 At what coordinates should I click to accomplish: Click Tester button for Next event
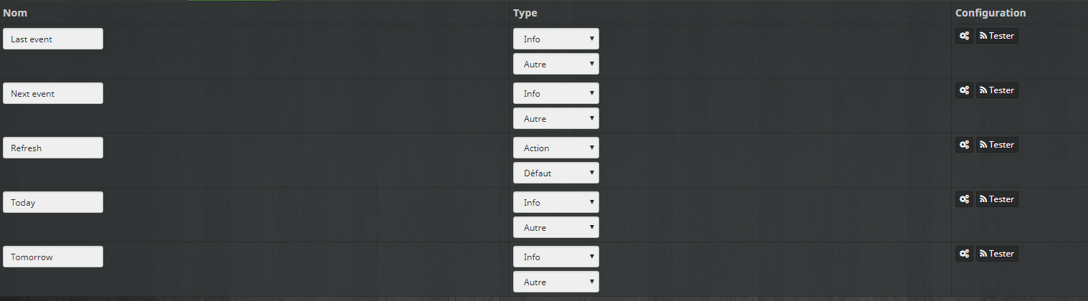pos(997,90)
